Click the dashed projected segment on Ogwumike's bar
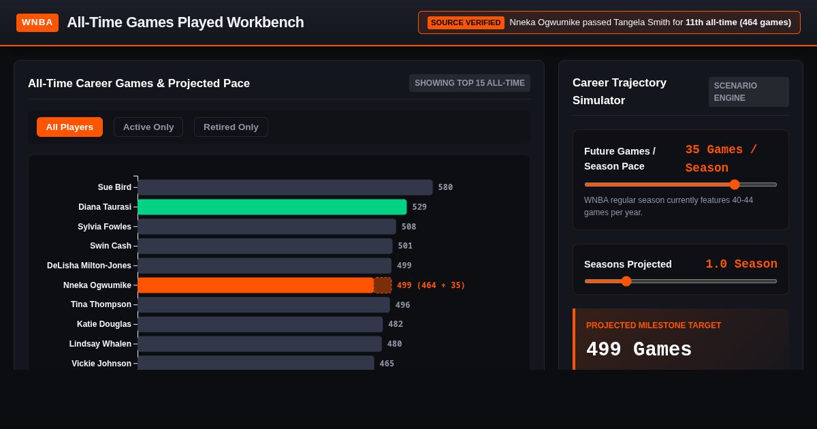817x429 pixels. (383, 285)
